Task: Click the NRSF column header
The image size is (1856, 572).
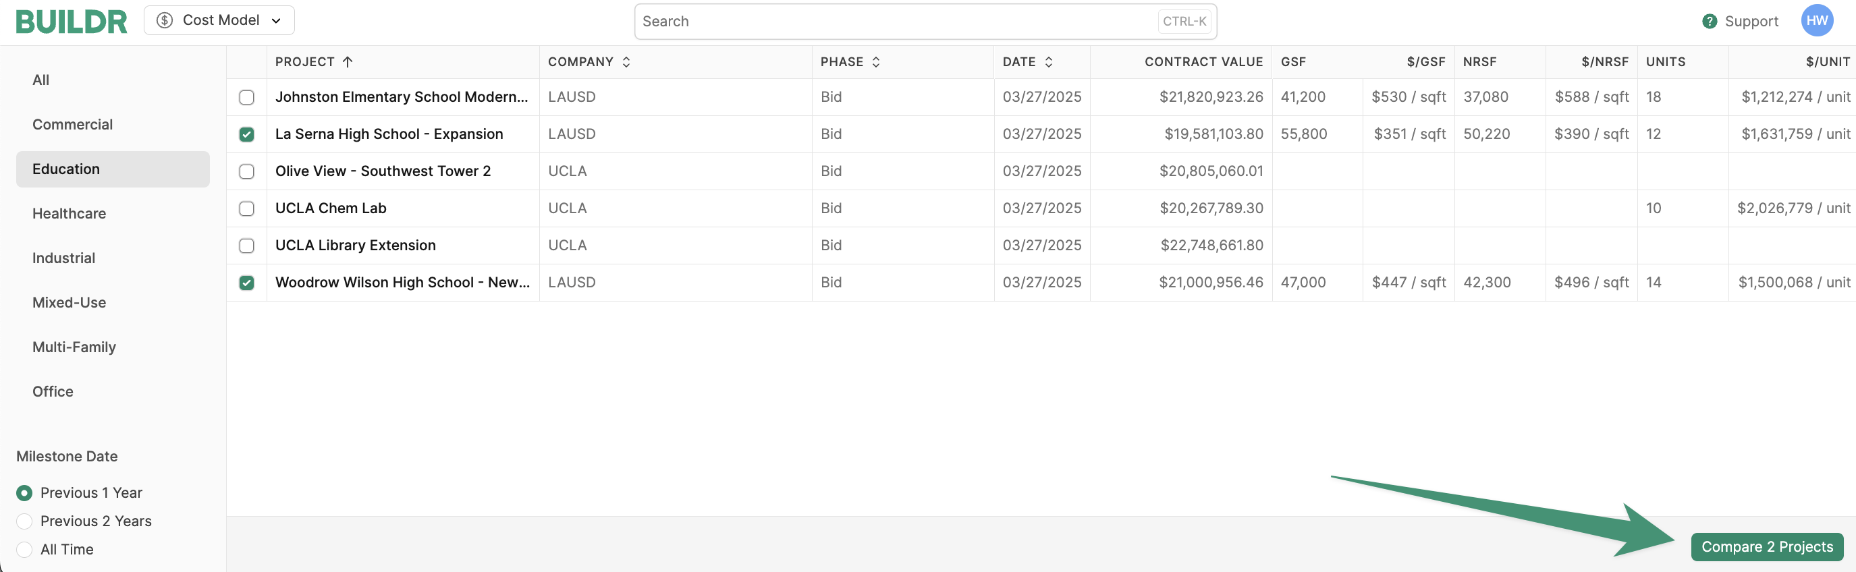Action: tap(1479, 62)
